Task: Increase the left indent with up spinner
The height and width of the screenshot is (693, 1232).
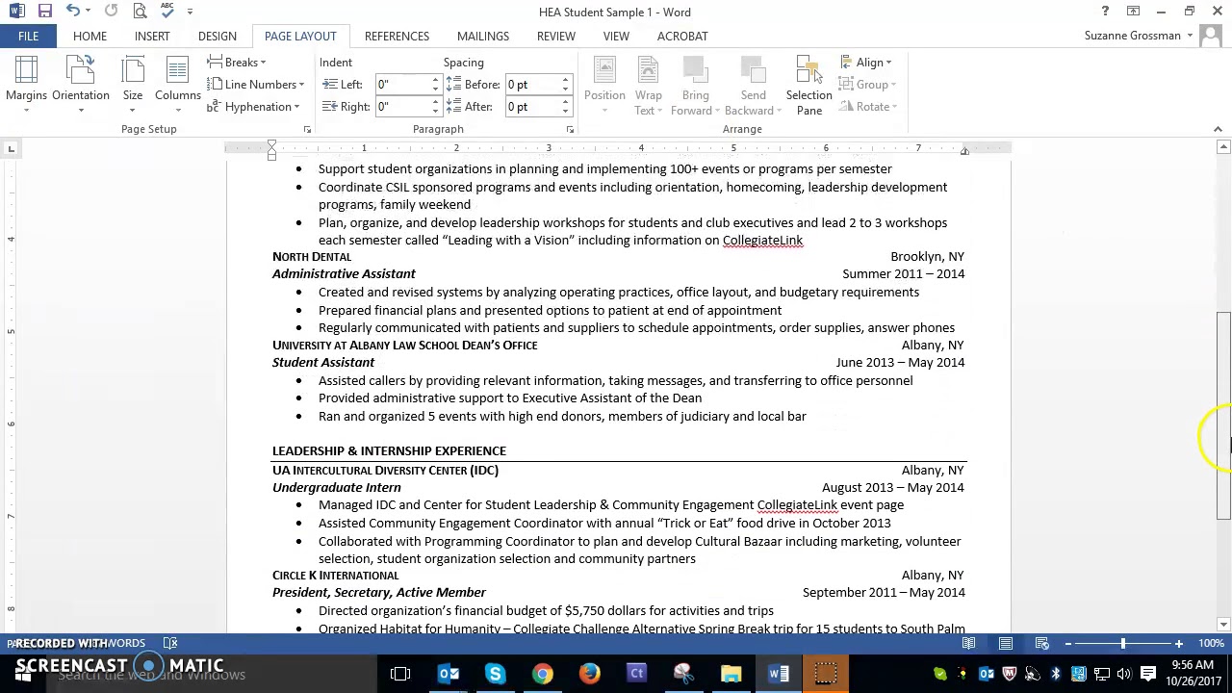Action: (x=435, y=80)
